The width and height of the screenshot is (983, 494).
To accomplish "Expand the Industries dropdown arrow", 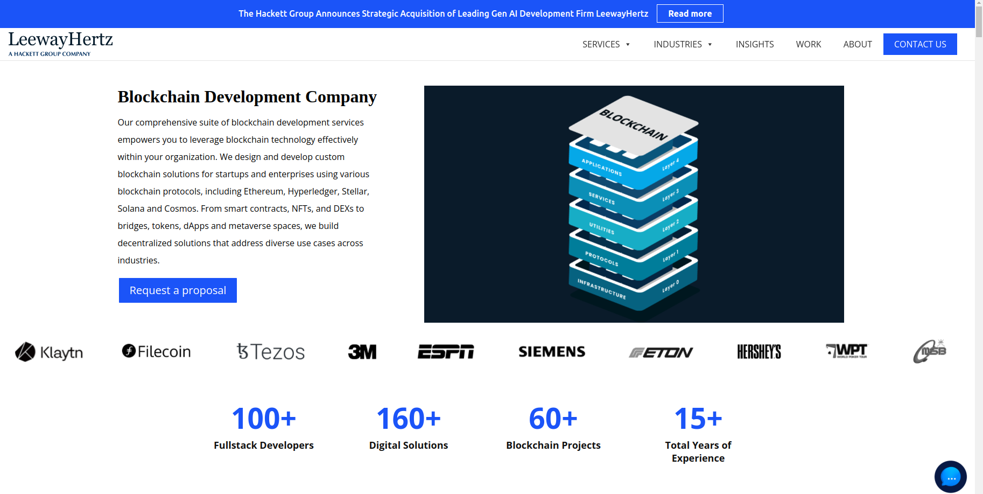I will pos(710,45).
